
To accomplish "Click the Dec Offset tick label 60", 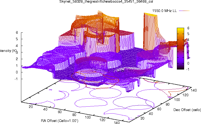I will pyautogui.click(x=159, y=109).
